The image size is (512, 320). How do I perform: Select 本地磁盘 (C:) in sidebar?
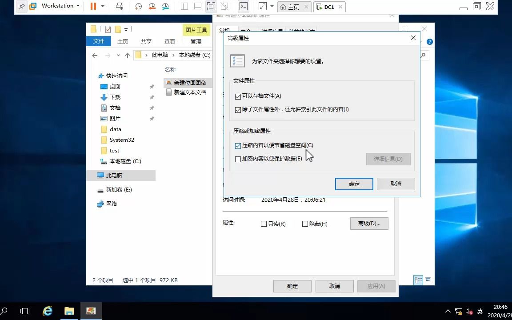125,161
